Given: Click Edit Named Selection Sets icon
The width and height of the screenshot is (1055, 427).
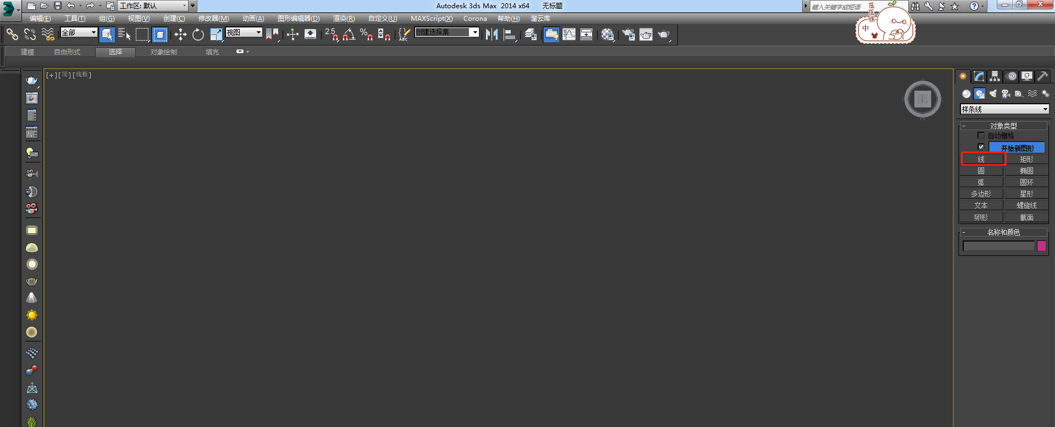Looking at the screenshot, I should click(404, 35).
